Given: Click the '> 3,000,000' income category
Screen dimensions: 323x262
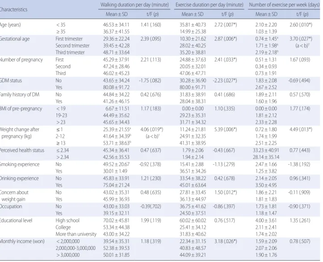Looking at the screenshot, I should pos(68,255).
